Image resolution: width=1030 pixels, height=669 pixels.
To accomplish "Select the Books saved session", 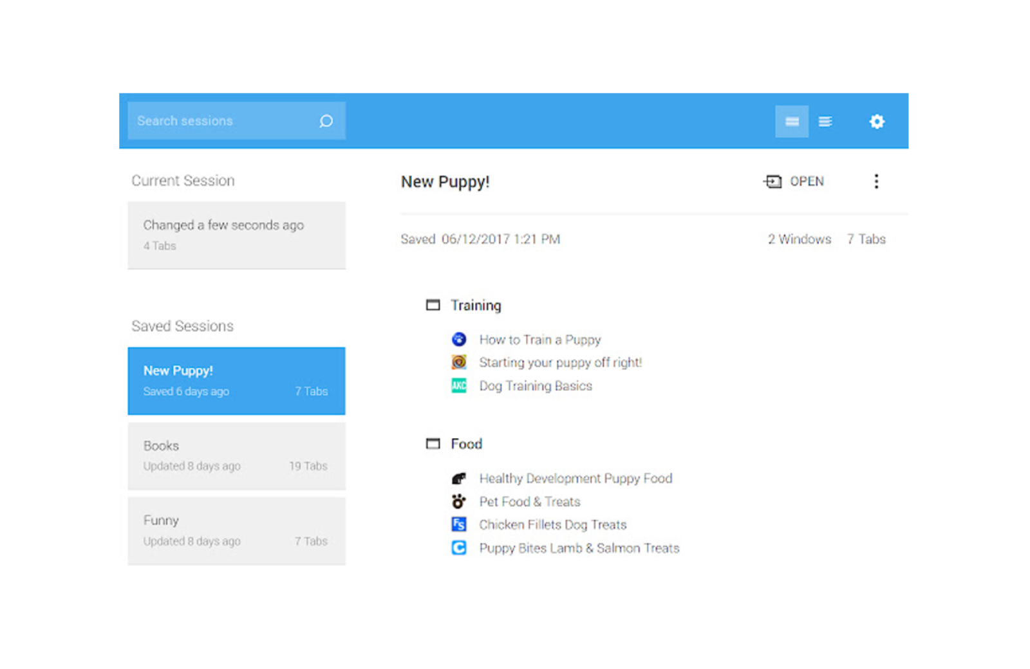I will coord(236,456).
